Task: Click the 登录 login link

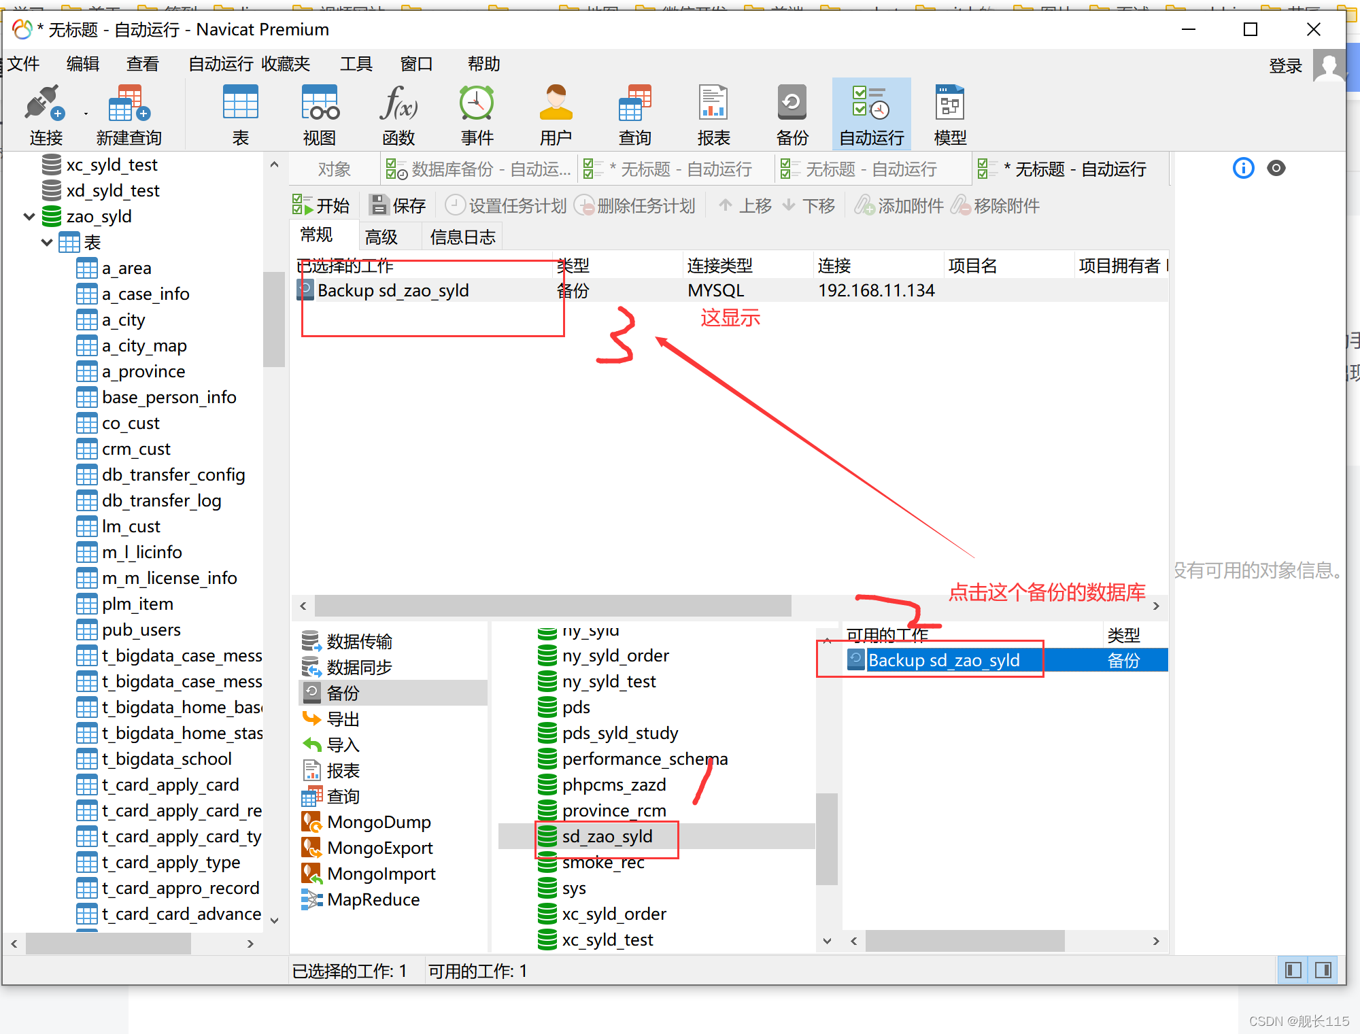Action: point(1285,66)
